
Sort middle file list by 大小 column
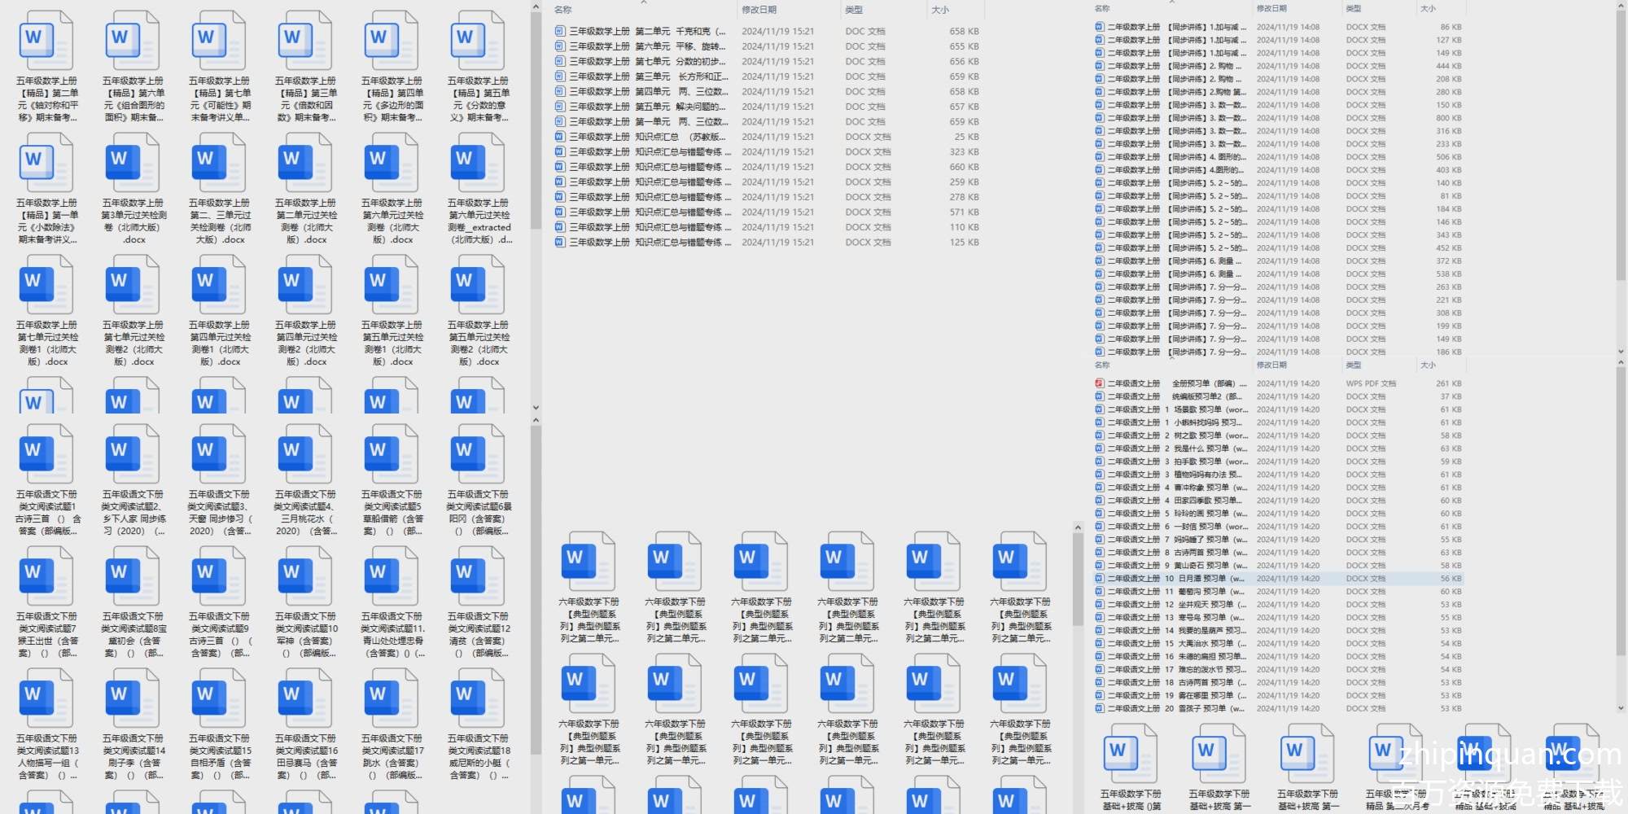940,10
